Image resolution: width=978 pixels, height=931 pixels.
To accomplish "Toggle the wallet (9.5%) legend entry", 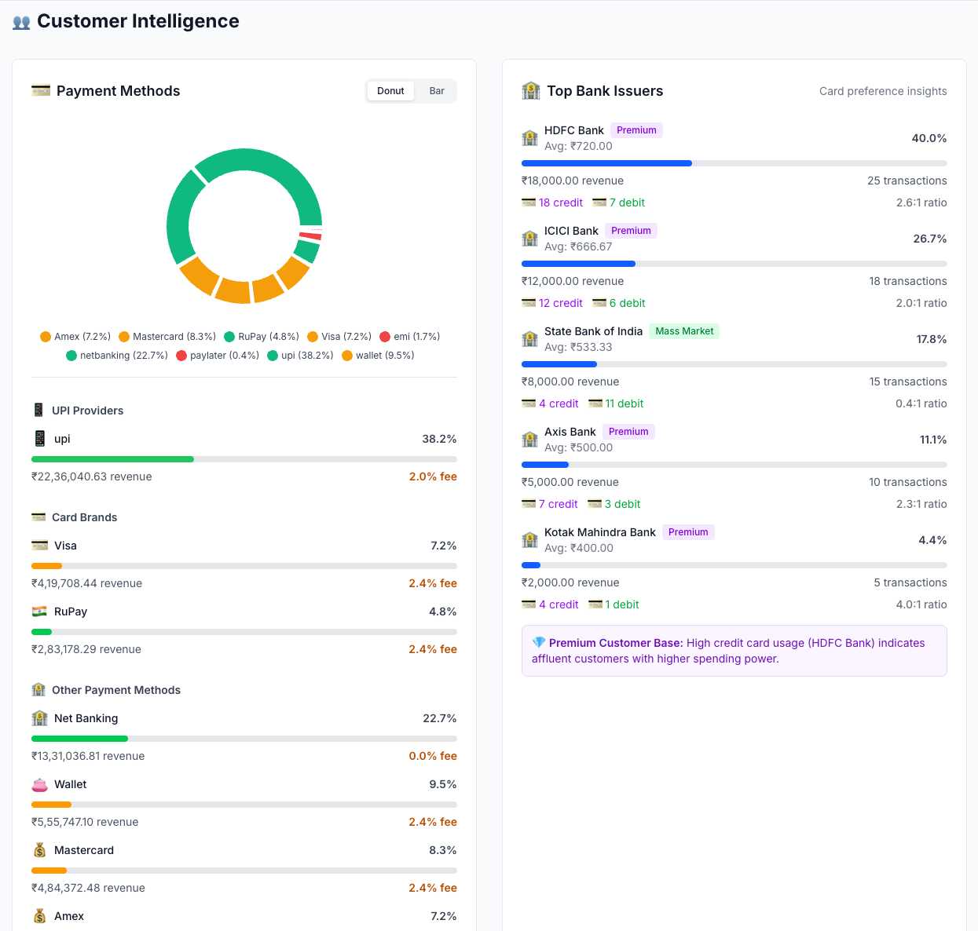I will coord(378,355).
